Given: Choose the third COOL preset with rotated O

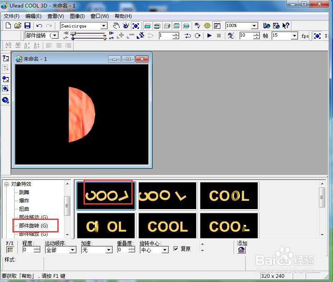Looking at the screenshot, I should click(x=229, y=196).
